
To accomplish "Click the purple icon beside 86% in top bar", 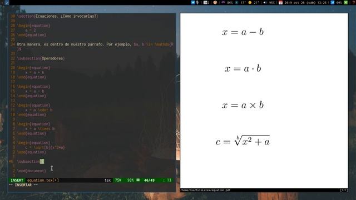I will 223,2.
